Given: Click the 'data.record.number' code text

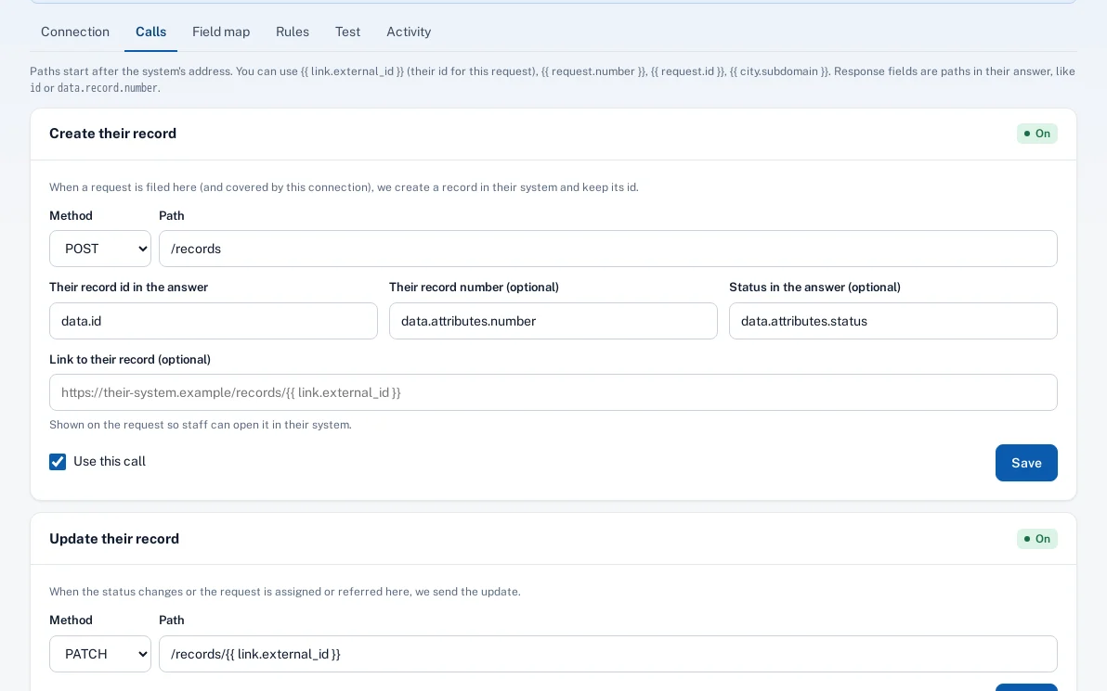Looking at the screenshot, I should 108,88.
